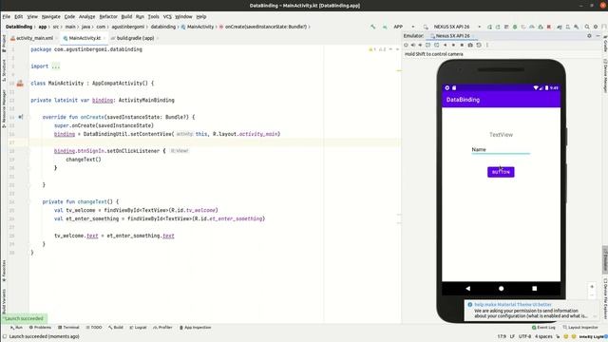Open the App Inspection tool window
The width and height of the screenshot is (608, 342).
[195, 328]
